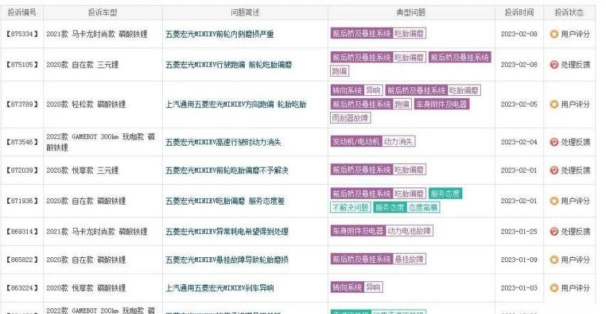Click the 问题简述 column header
This screenshot has height=314, width=606.
(245, 12)
